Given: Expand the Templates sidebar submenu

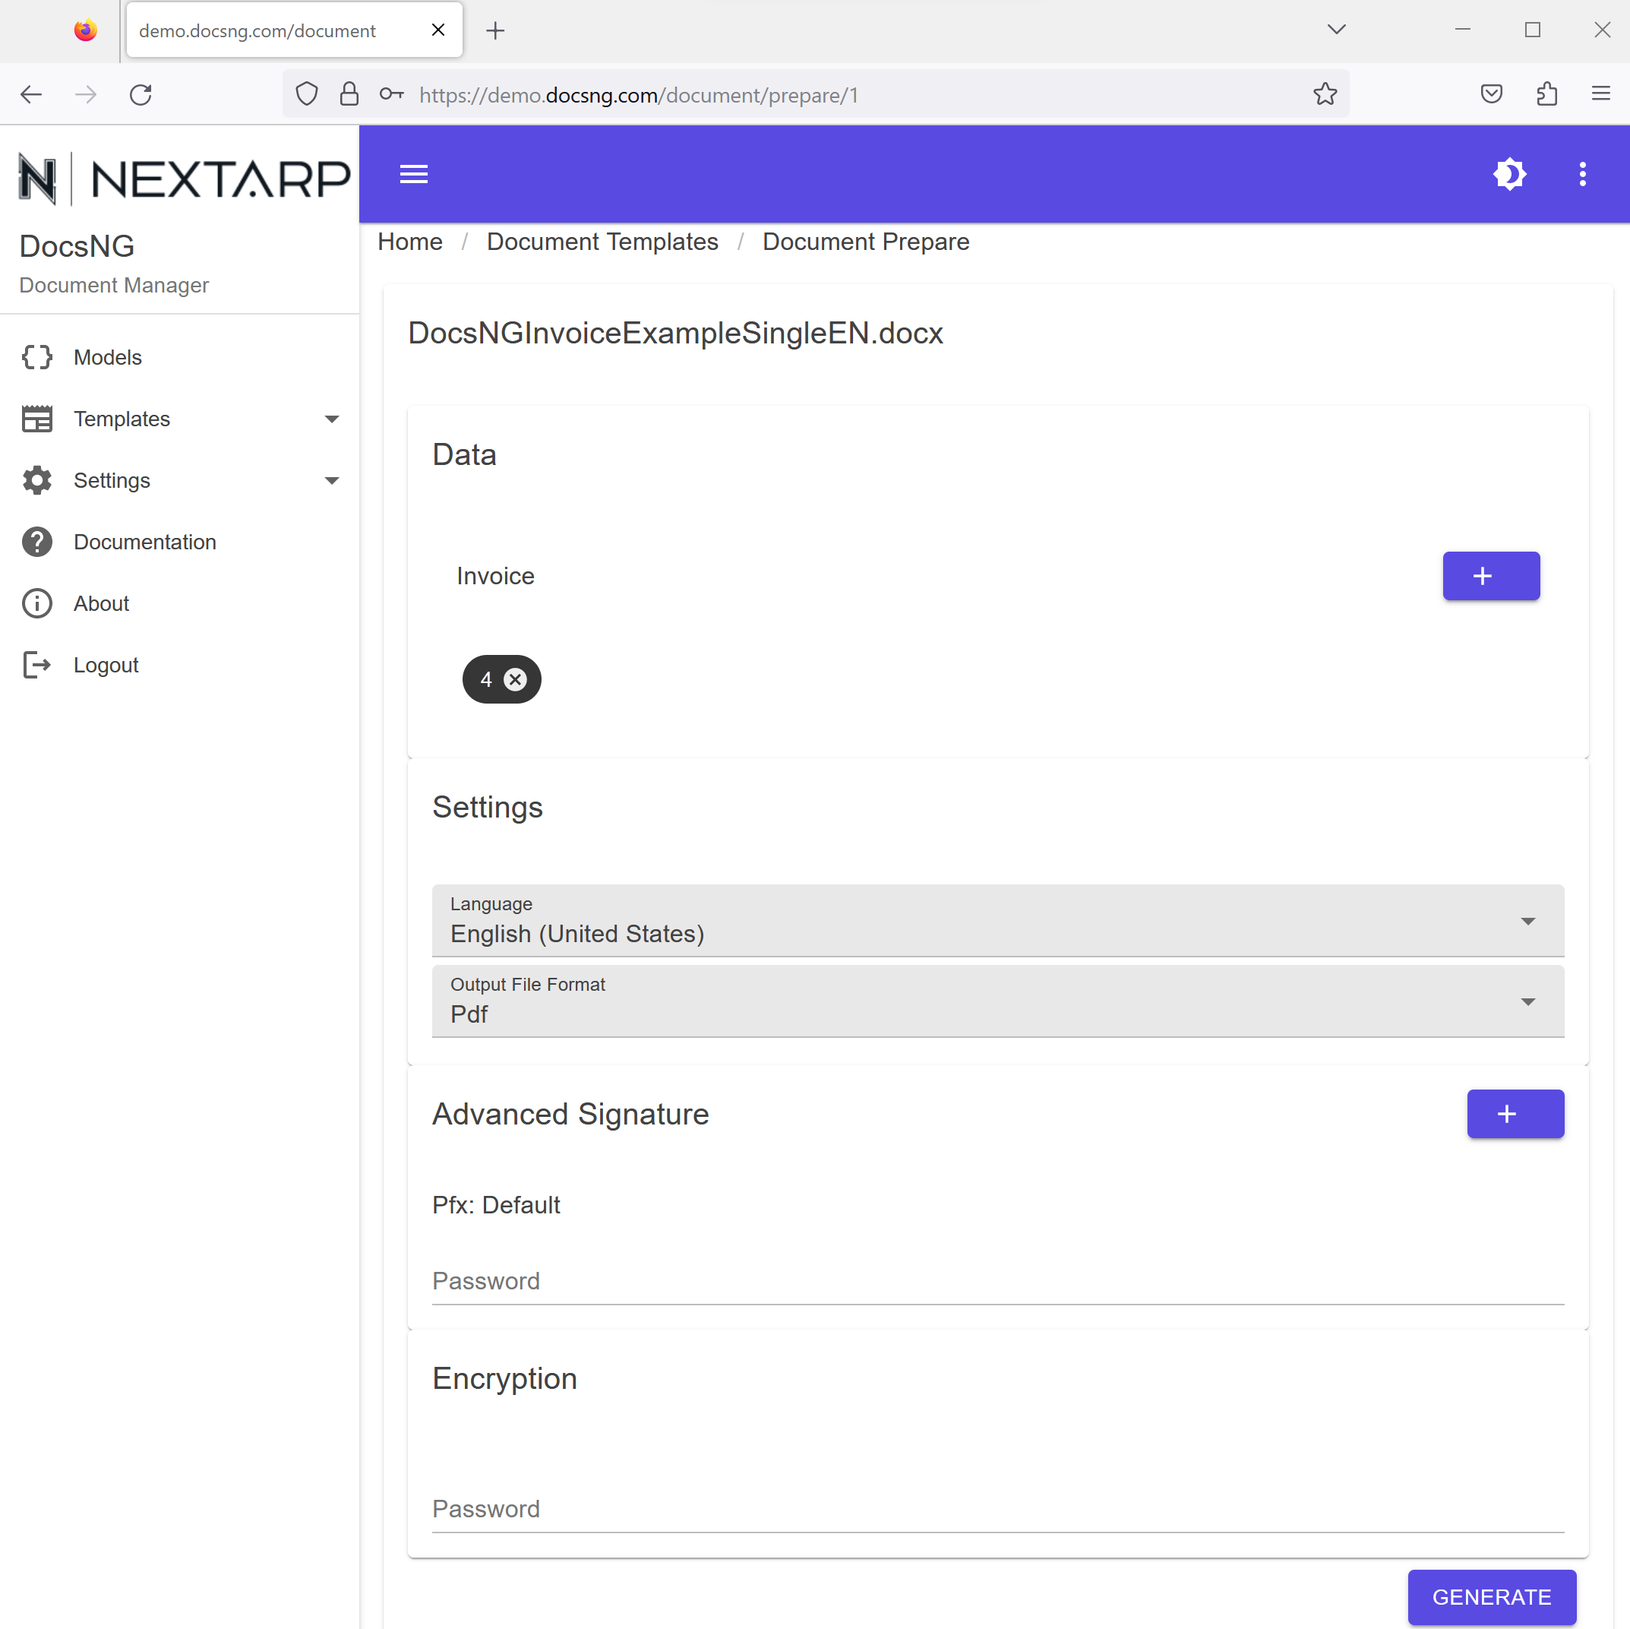Looking at the screenshot, I should (332, 419).
